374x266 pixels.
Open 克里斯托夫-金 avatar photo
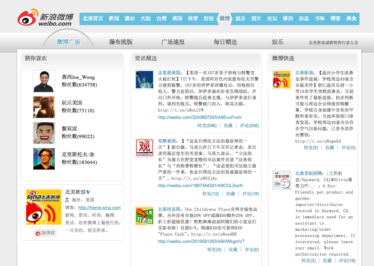44,159
